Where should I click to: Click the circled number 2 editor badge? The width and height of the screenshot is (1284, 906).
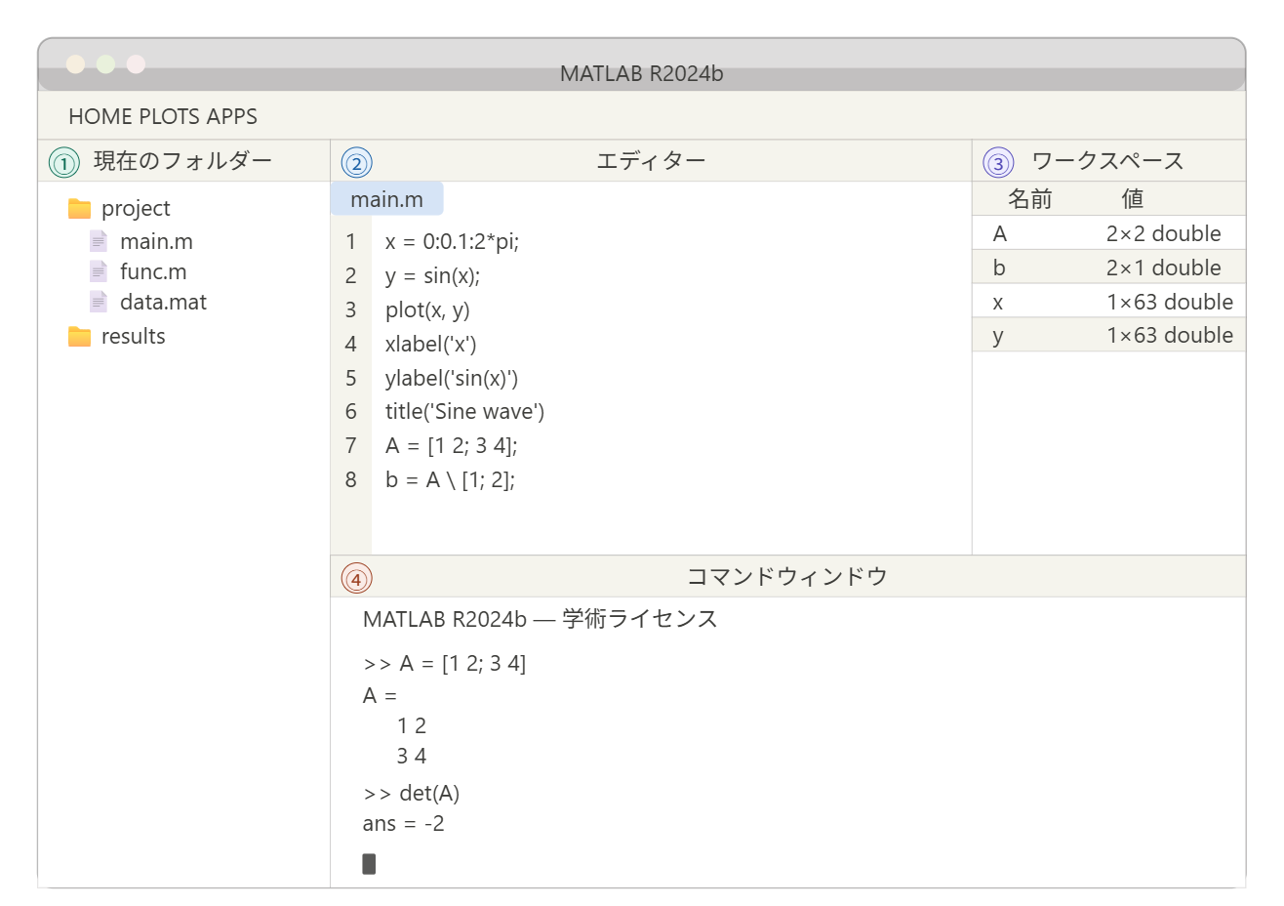coord(356,163)
